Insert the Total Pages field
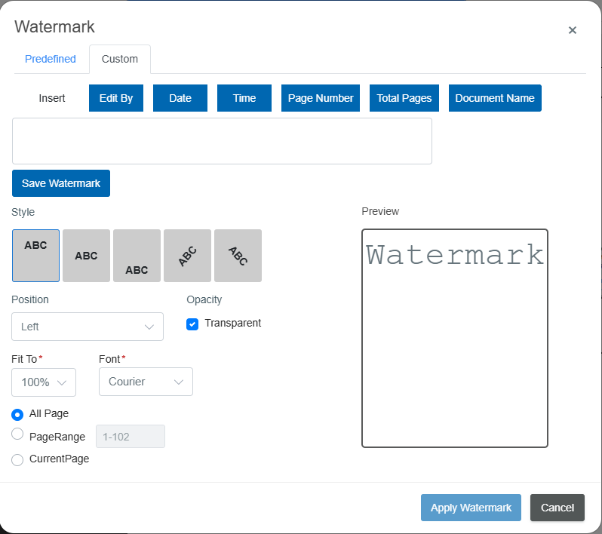 click(404, 98)
